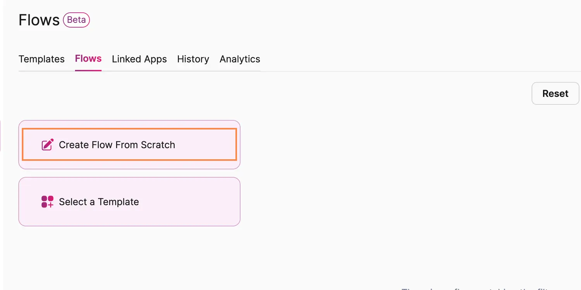The height and width of the screenshot is (290, 581).
Task: Click the pink underline beneath the Flows tab
Action: 88,71
